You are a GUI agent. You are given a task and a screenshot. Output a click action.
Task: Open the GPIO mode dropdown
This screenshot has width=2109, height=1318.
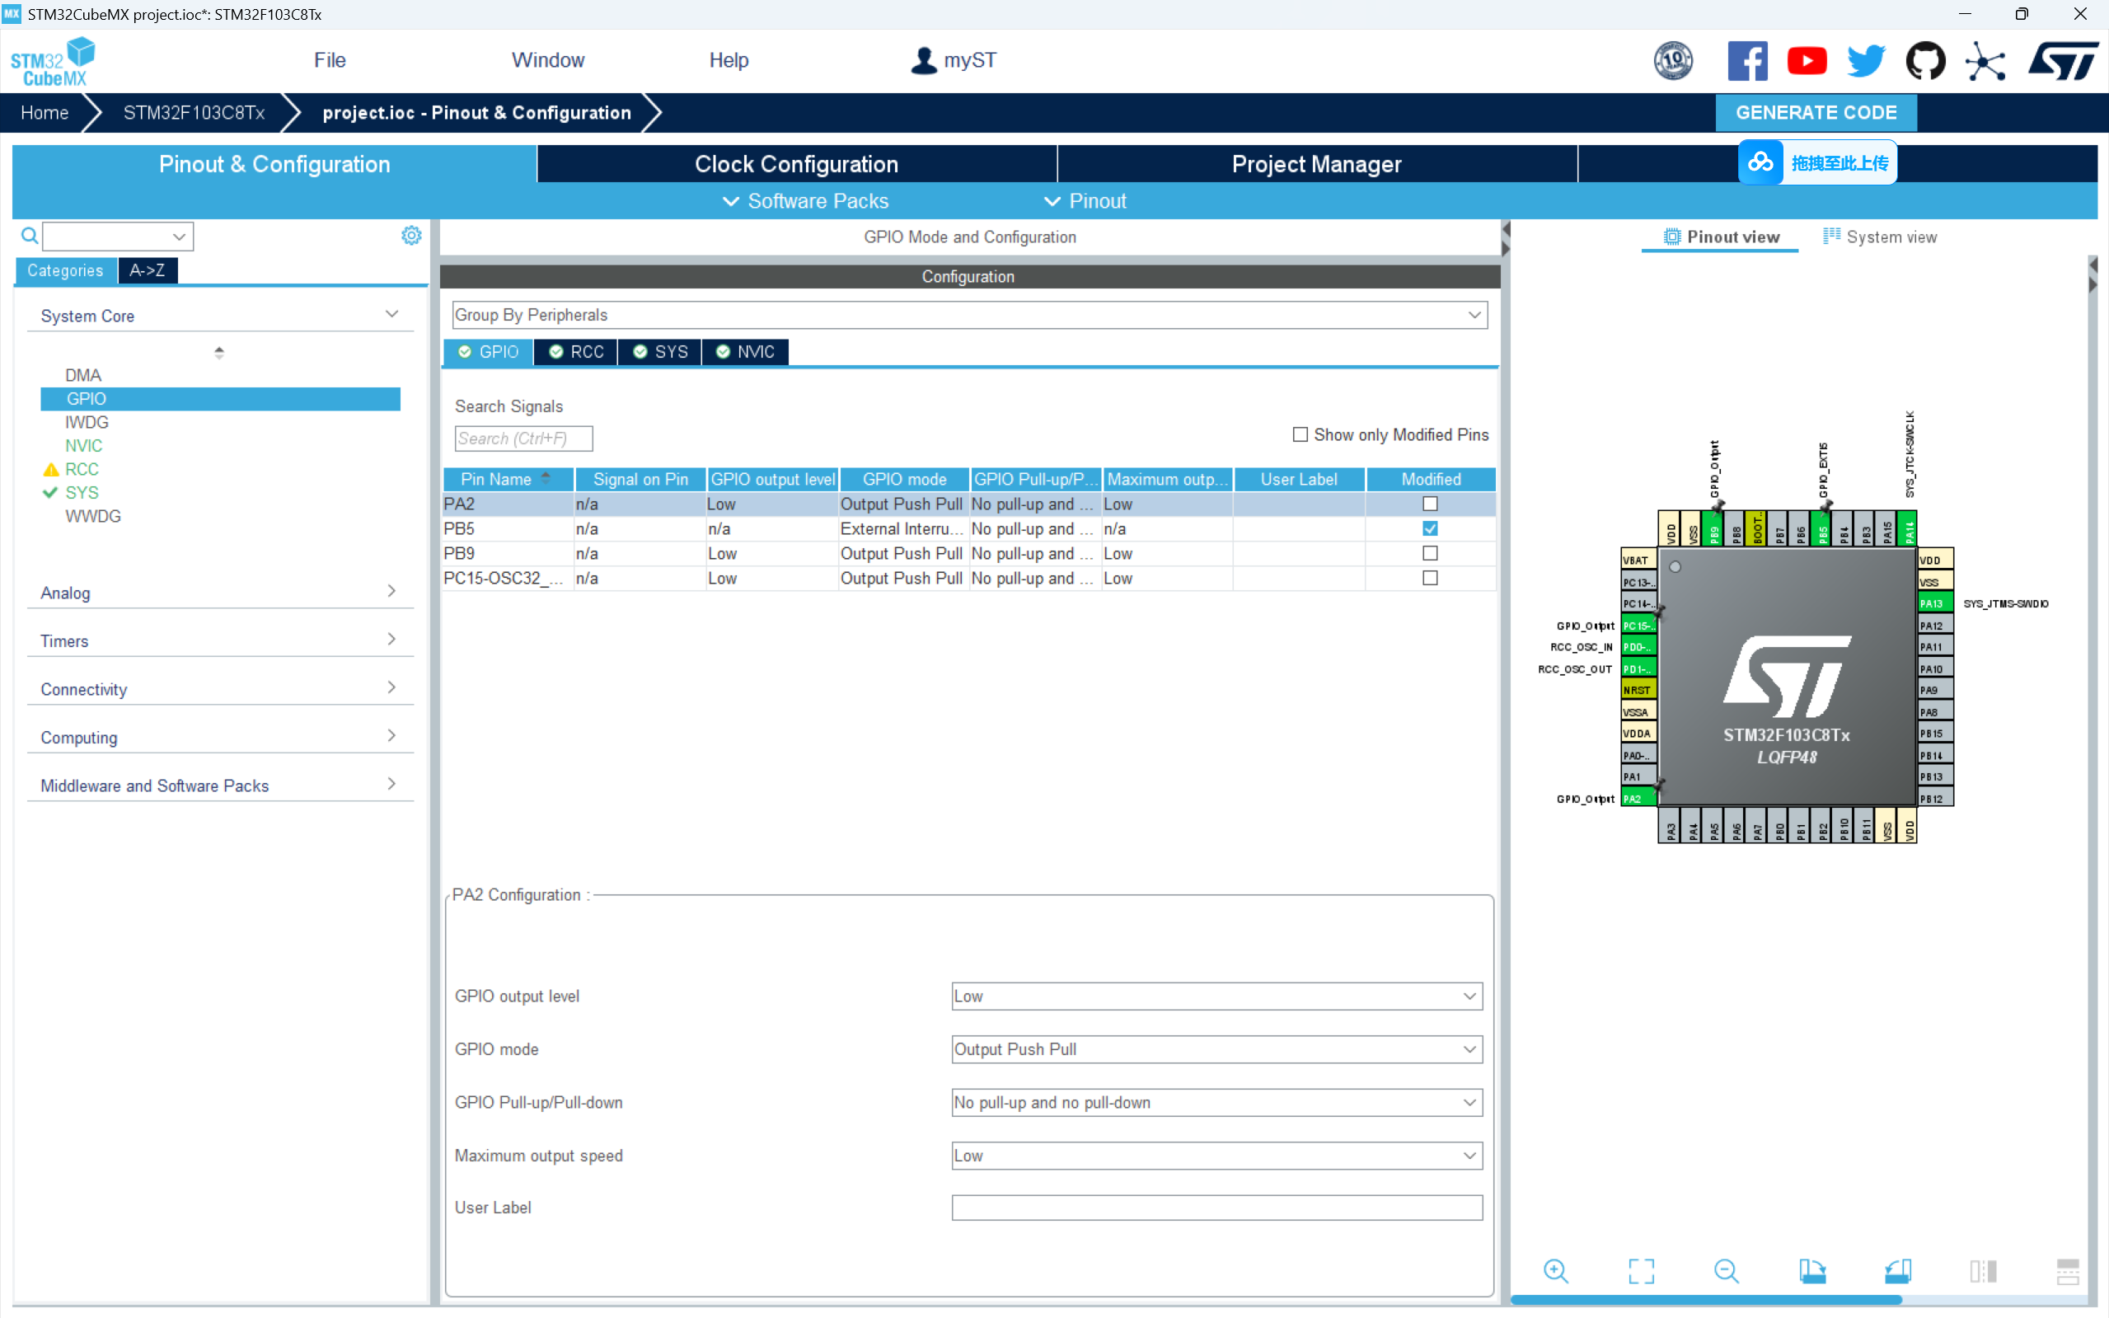coord(1216,1049)
